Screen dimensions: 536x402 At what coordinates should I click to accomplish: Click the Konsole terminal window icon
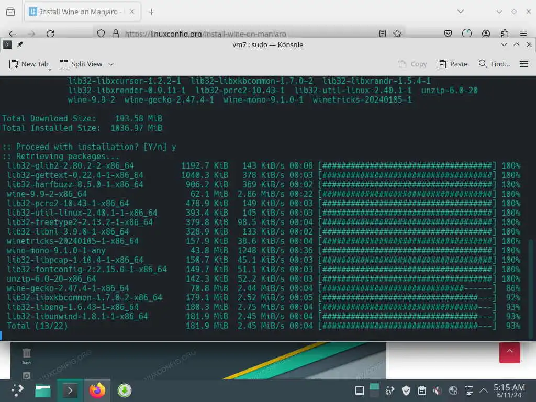(7, 44)
